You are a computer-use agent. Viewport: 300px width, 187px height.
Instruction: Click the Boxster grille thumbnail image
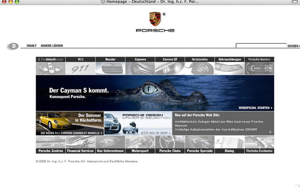click(x=111, y=68)
